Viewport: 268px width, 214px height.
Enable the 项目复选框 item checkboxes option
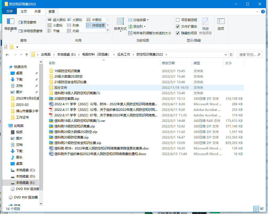coord(178,20)
